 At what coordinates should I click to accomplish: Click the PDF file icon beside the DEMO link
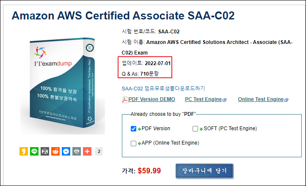125,100
